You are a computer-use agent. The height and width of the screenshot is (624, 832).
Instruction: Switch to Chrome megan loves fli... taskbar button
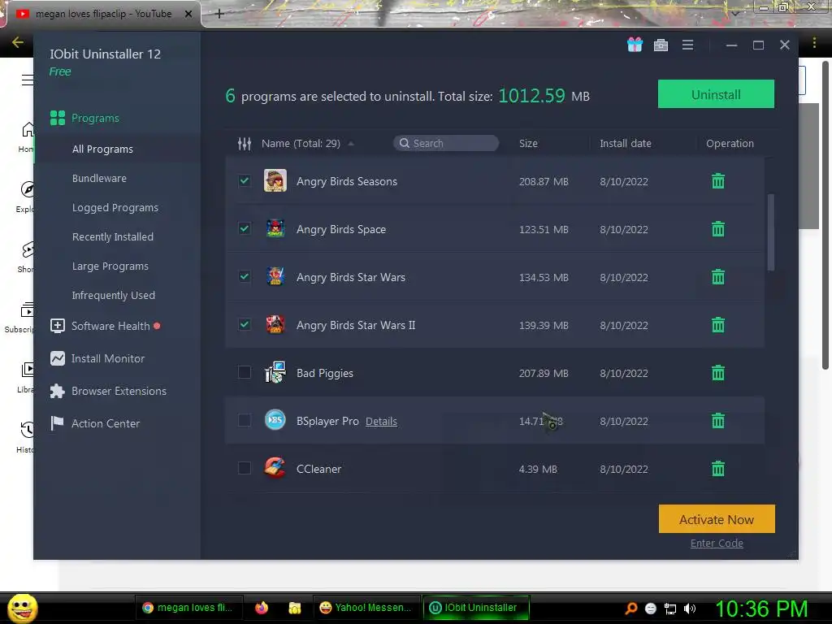pyautogui.click(x=188, y=608)
